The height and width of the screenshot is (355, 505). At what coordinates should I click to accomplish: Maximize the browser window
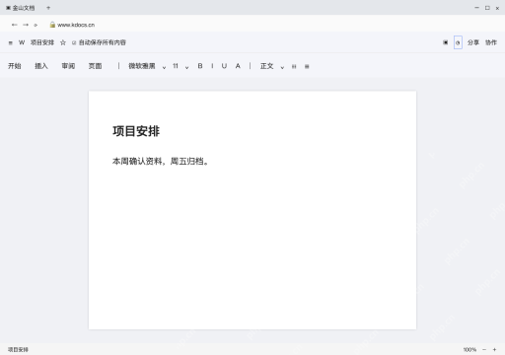coord(487,8)
